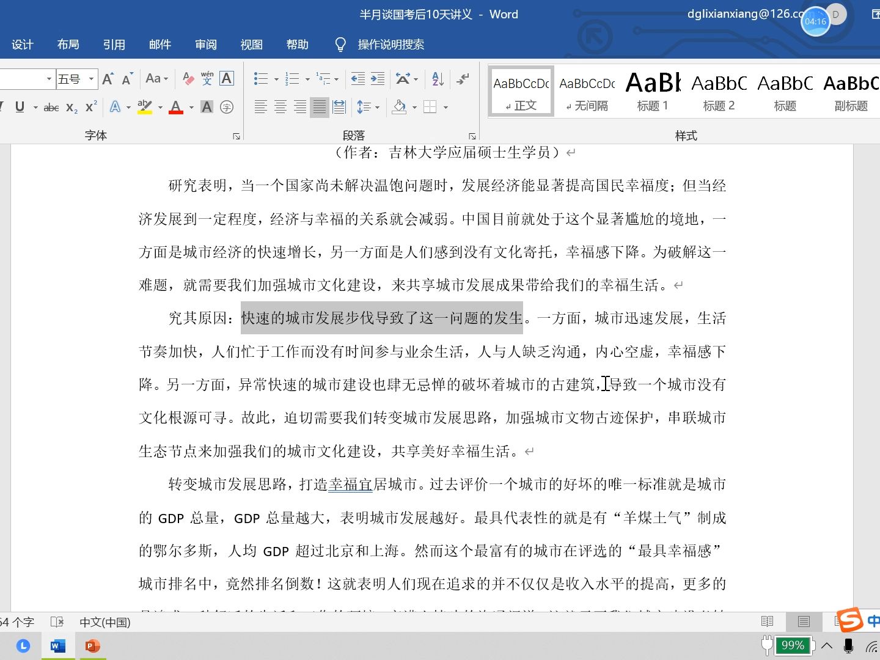Align text right
The image size is (880, 660).
pyautogui.click(x=300, y=108)
